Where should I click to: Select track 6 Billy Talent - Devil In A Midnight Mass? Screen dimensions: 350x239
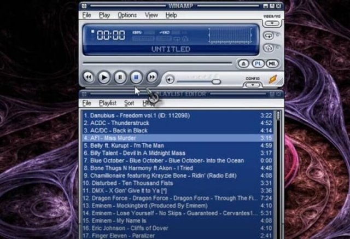[178, 153]
